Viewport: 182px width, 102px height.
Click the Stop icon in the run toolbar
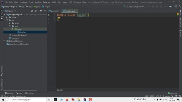165,7
